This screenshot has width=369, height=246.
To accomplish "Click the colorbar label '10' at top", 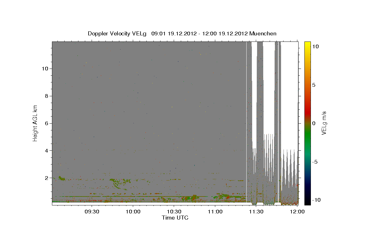I will 315,46.
